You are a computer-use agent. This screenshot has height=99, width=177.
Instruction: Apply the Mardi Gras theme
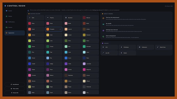(164, 47)
